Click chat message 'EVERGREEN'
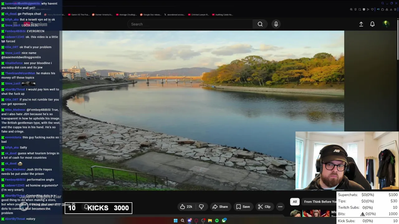399x224 pixels. (x=36, y=31)
